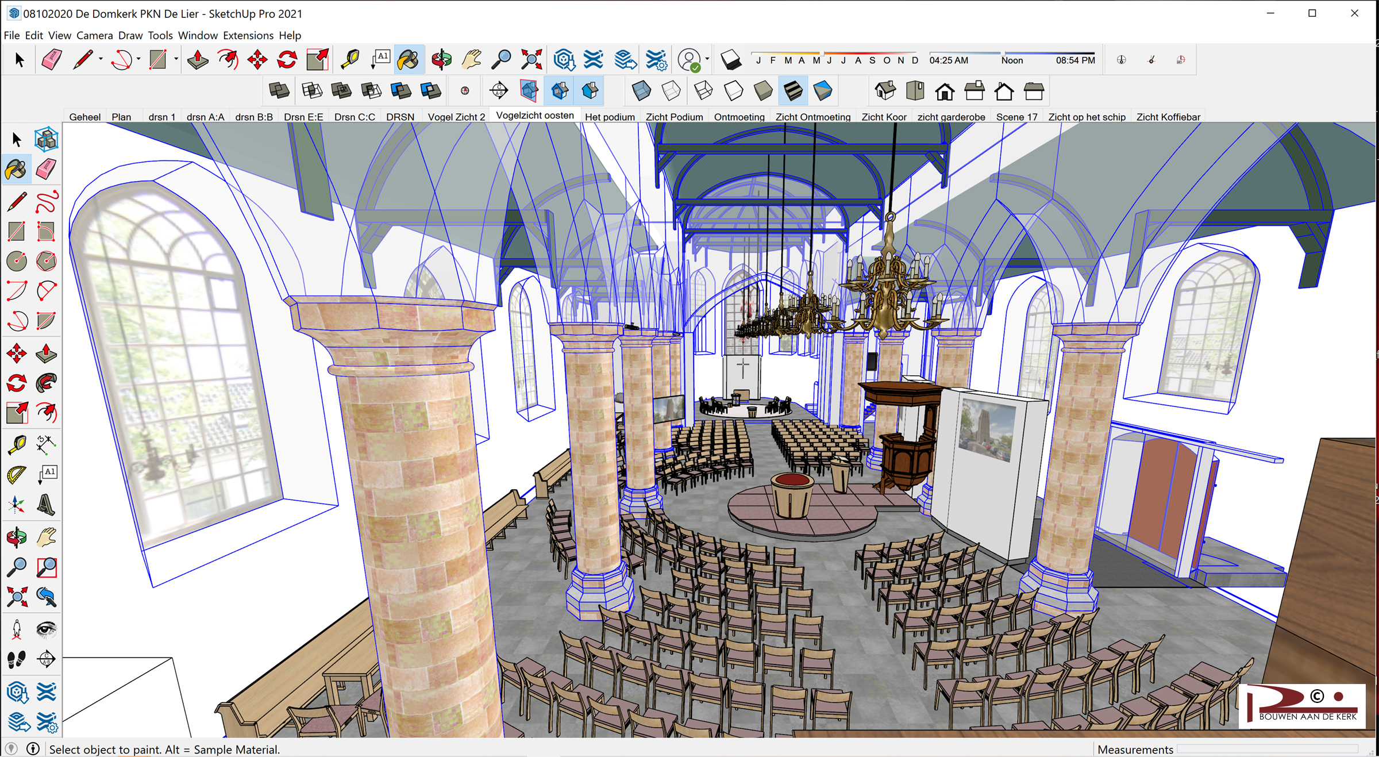Expand the Line tool dropdown arrow
Image resolution: width=1379 pixels, height=757 pixels.
pos(101,59)
